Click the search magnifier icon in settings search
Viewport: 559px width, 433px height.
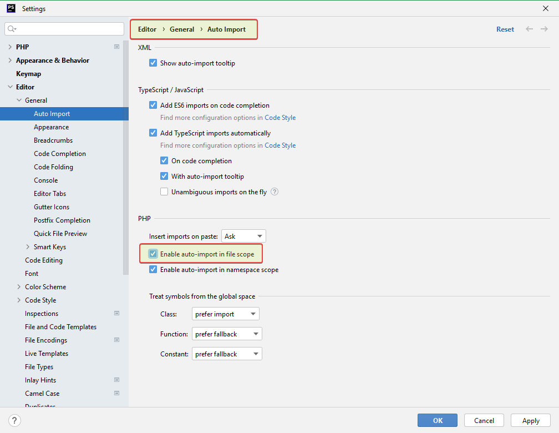click(x=12, y=29)
